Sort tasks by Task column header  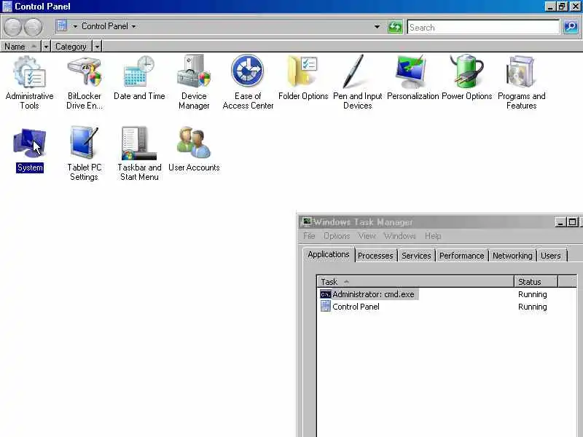pos(415,281)
